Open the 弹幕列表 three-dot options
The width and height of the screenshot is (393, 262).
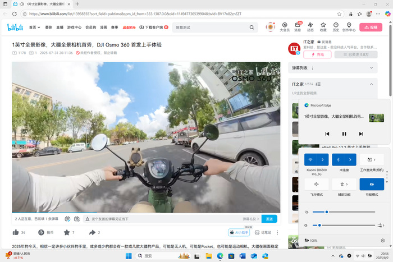pos(313,68)
